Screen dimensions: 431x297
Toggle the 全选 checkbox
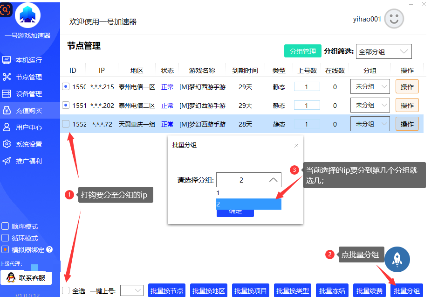(66, 290)
